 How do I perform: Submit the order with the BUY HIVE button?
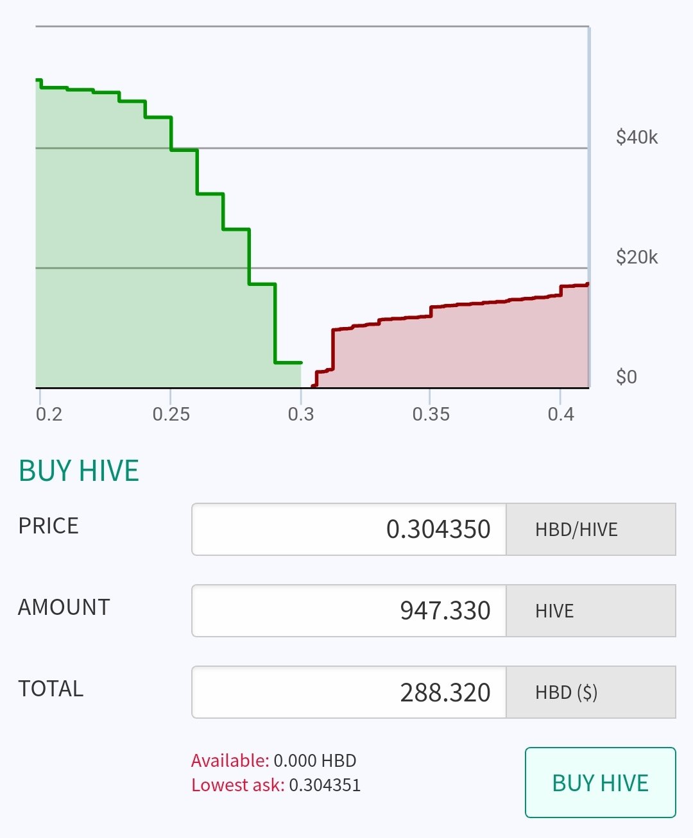(x=601, y=783)
